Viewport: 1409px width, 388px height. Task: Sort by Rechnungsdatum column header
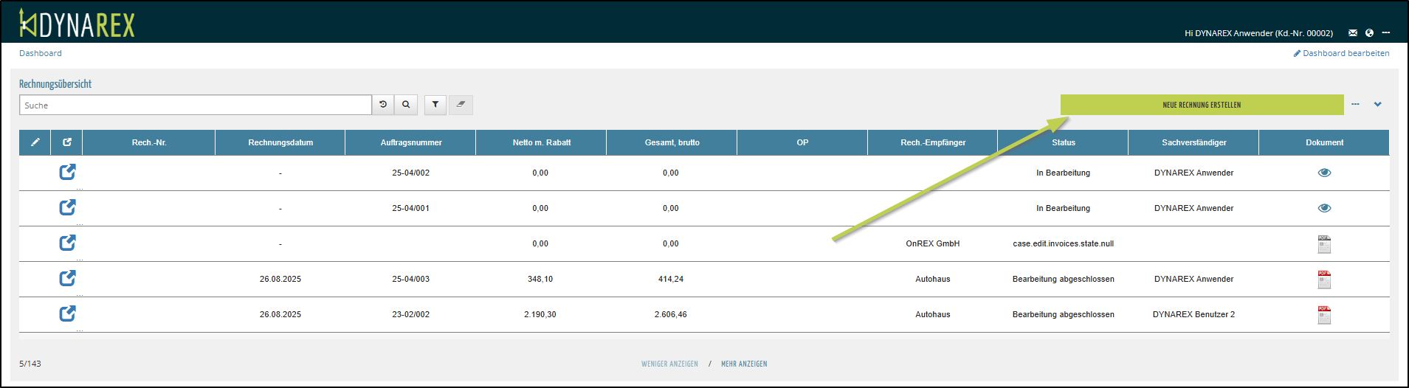(280, 142)
